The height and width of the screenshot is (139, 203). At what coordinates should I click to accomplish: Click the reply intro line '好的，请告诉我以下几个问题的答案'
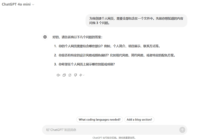(x=77, y=37)
